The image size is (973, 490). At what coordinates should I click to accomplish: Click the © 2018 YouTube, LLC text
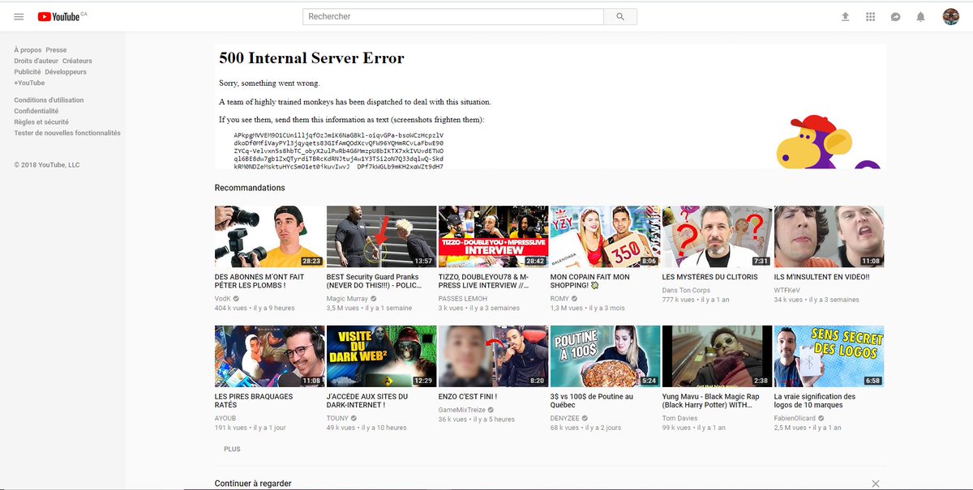[x=47, y=164]
